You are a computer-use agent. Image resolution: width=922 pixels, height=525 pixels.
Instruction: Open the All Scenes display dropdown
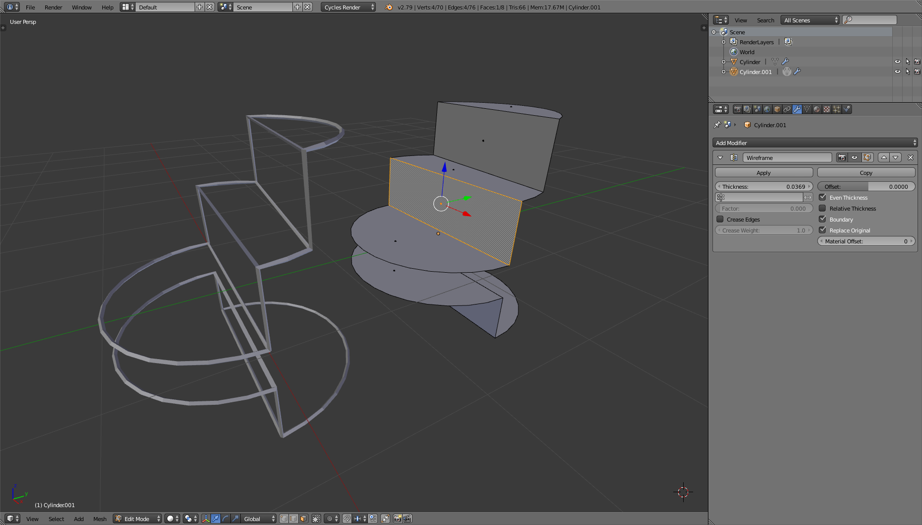(x=810, y=20)
